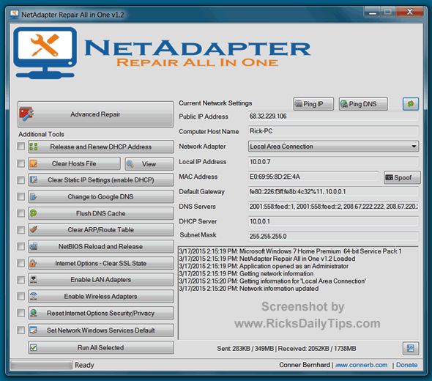Click the Advanced Repair button
The image size is (432, 381).
95,114
